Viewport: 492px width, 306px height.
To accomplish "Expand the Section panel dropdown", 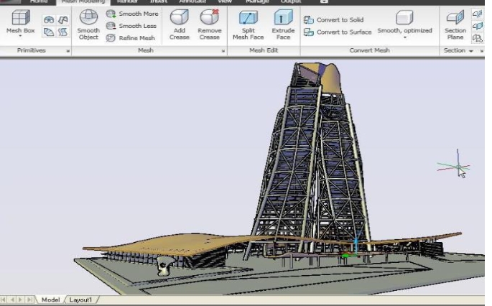I will click(x=470, y=51).
